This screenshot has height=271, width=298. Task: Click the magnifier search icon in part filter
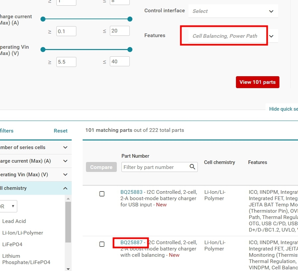click(192, 167)
